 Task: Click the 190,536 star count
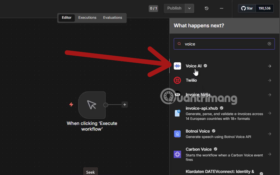265,8
